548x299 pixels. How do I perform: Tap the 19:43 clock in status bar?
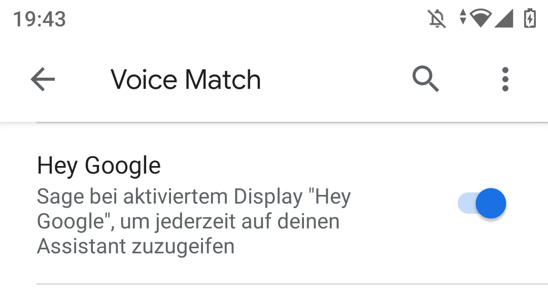pos(39,19)
